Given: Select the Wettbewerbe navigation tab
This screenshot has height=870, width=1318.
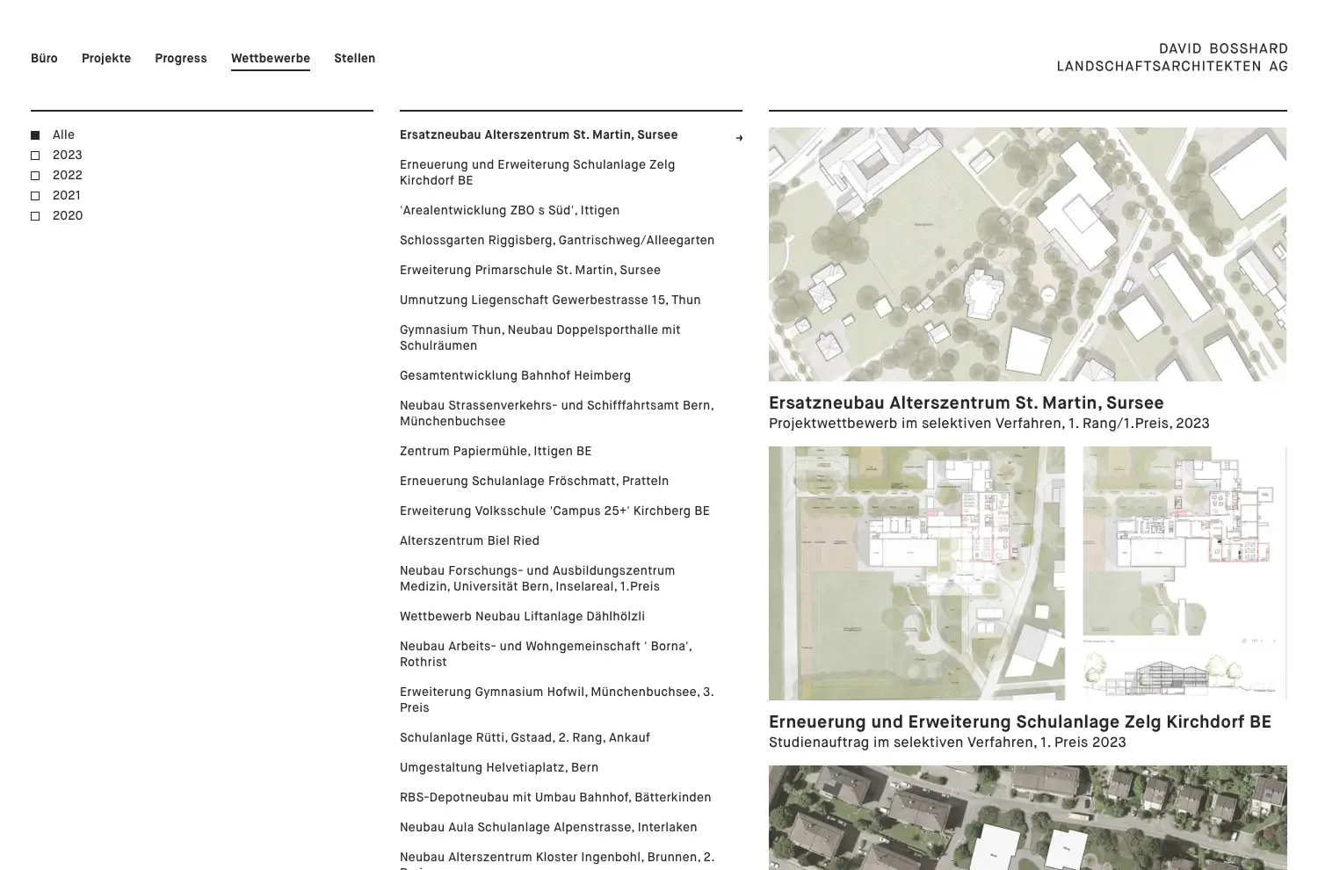Looking at the screenshot, I should click(271, 59).
